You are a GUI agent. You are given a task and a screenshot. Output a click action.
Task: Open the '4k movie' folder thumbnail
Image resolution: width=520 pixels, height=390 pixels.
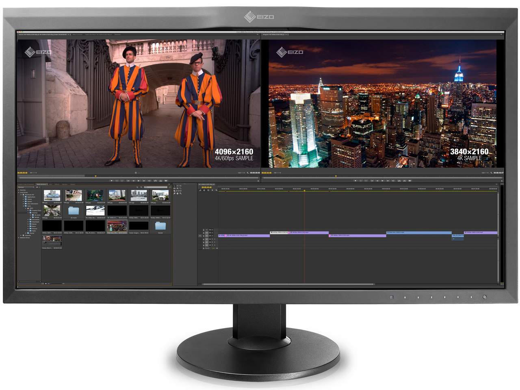point(74,211)
